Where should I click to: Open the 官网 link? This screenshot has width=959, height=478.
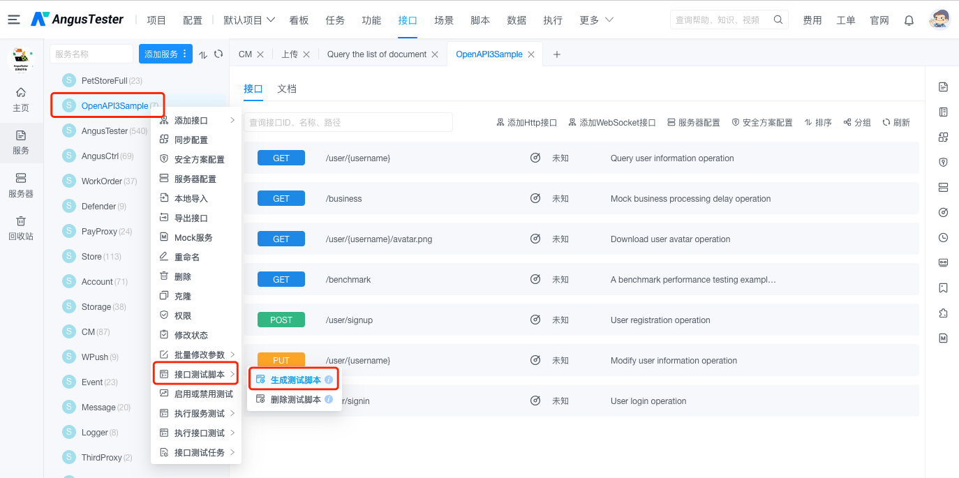(879, 20)
